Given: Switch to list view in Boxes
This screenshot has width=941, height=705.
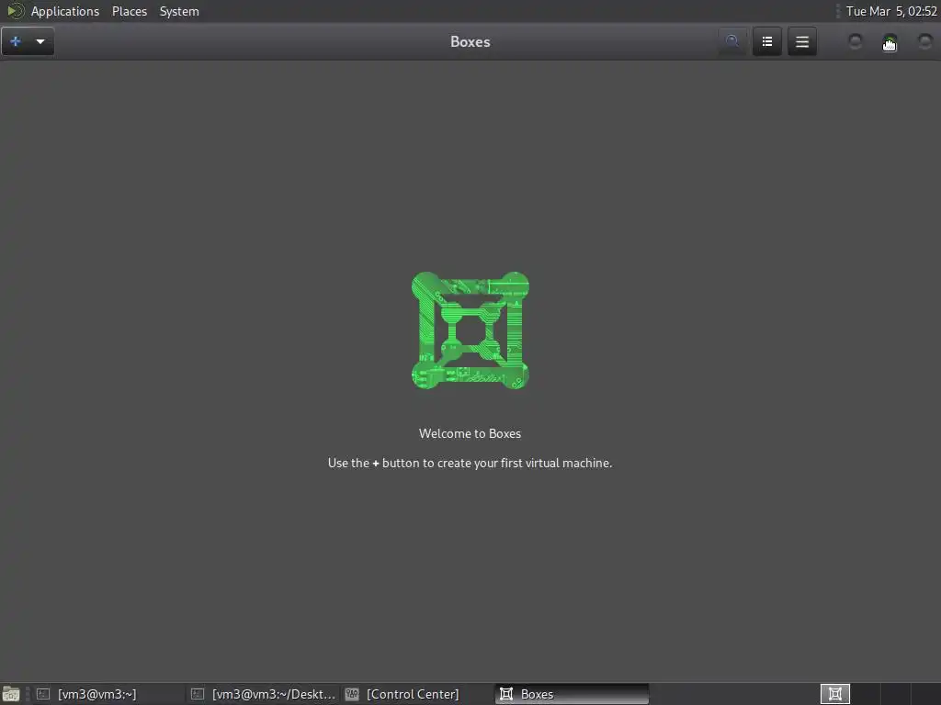Looking at the screenshot, I should 767,41.
